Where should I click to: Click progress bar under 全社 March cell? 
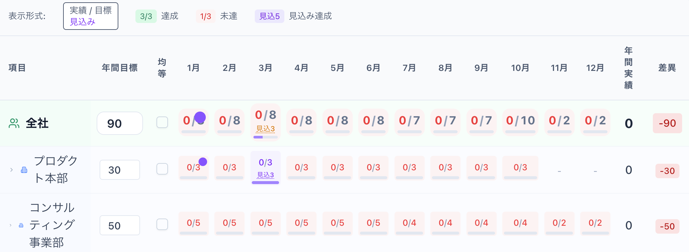point(265,137)
